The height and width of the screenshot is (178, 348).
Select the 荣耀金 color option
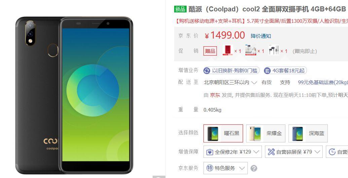266,133
